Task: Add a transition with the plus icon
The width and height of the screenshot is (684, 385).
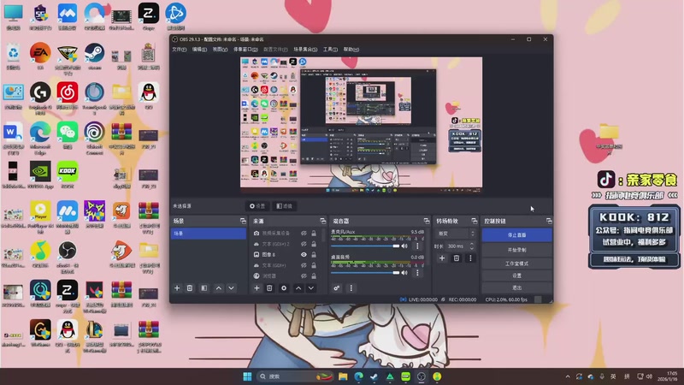Action: tap(442, 258)
